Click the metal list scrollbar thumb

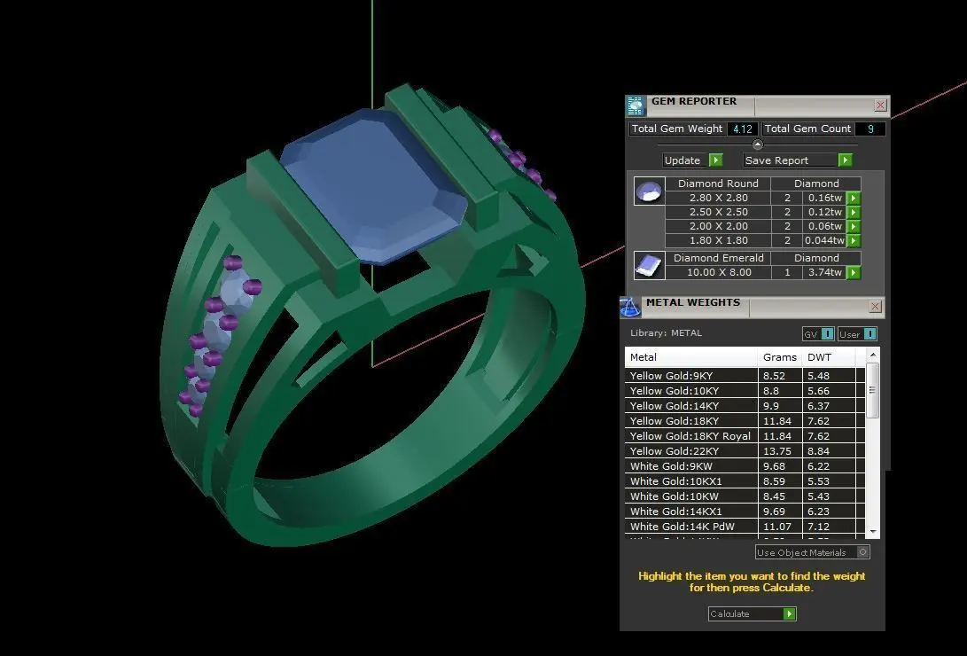pyautogui.click(x=873, y=390)
